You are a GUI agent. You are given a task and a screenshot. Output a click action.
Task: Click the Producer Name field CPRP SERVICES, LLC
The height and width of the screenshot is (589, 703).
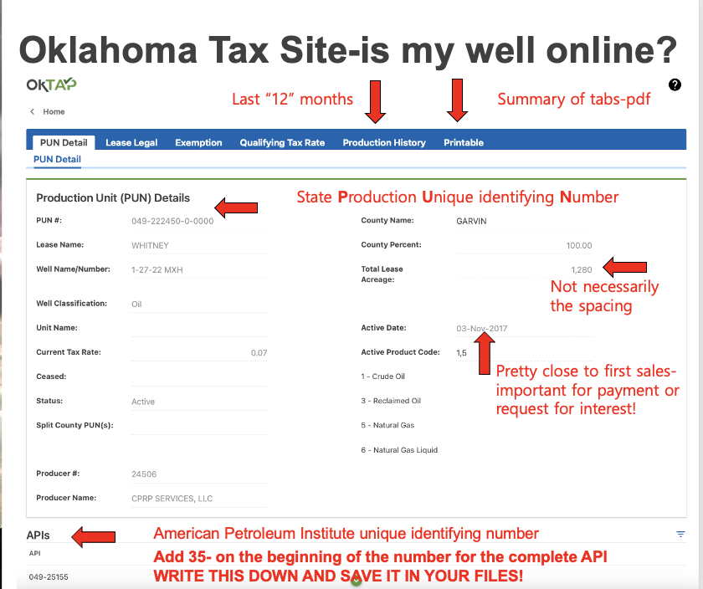point(172,499)
